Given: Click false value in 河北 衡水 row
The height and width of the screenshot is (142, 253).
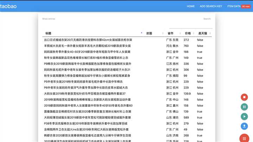Looking at the screenshot, I should click(200, 46).
